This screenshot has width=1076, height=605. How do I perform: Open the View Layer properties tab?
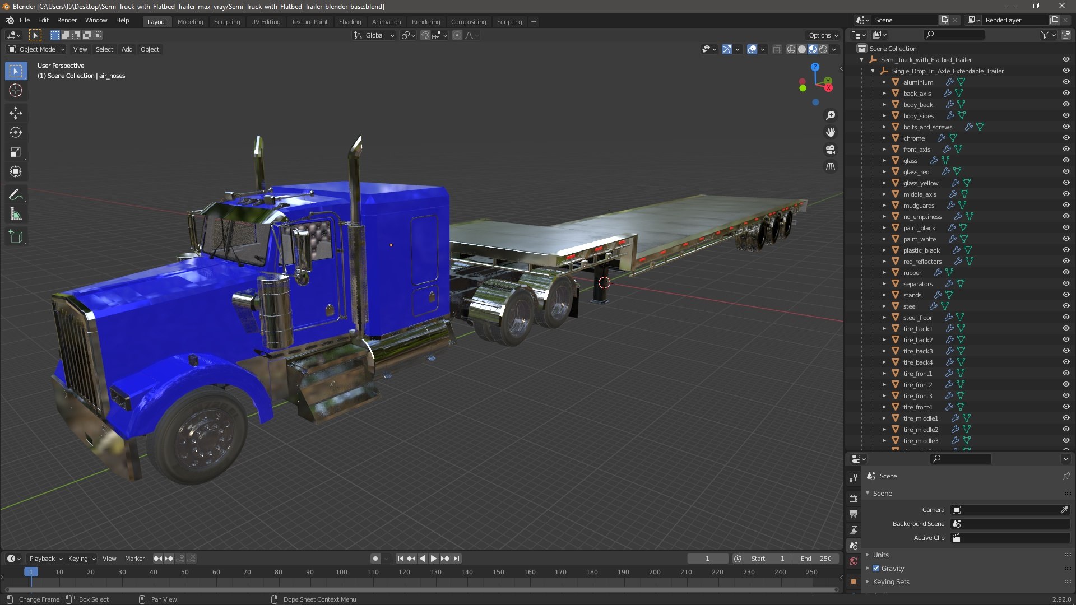[x=854, y=529]
